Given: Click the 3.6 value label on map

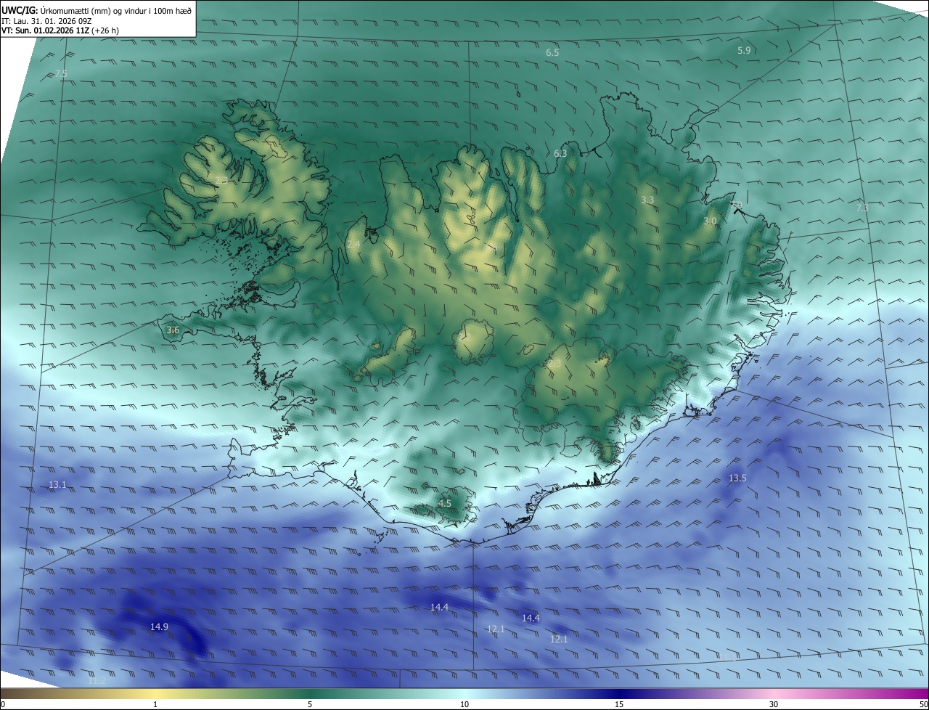Looking at the screenshot, I should pos(173,330).
